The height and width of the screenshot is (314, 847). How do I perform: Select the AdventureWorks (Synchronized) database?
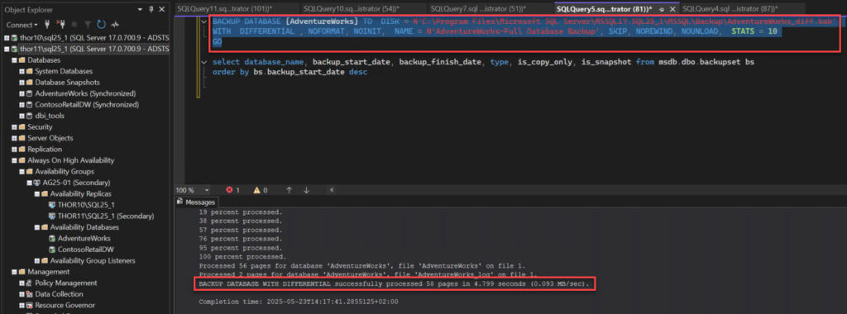(x=85, y=94)
